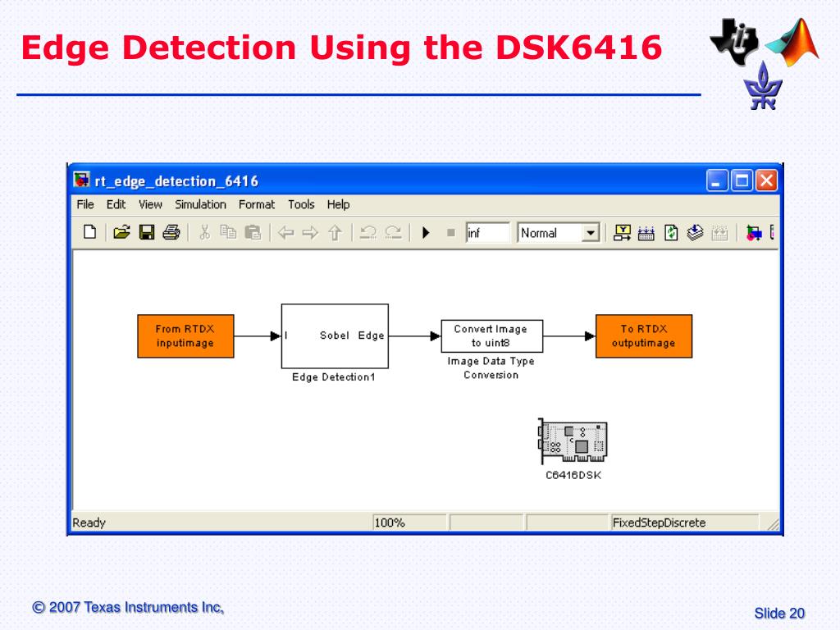Maximize the rt_edge_detection_6416 window
Viewport: 840px width, 630px height.
click(x=742, y=180)
